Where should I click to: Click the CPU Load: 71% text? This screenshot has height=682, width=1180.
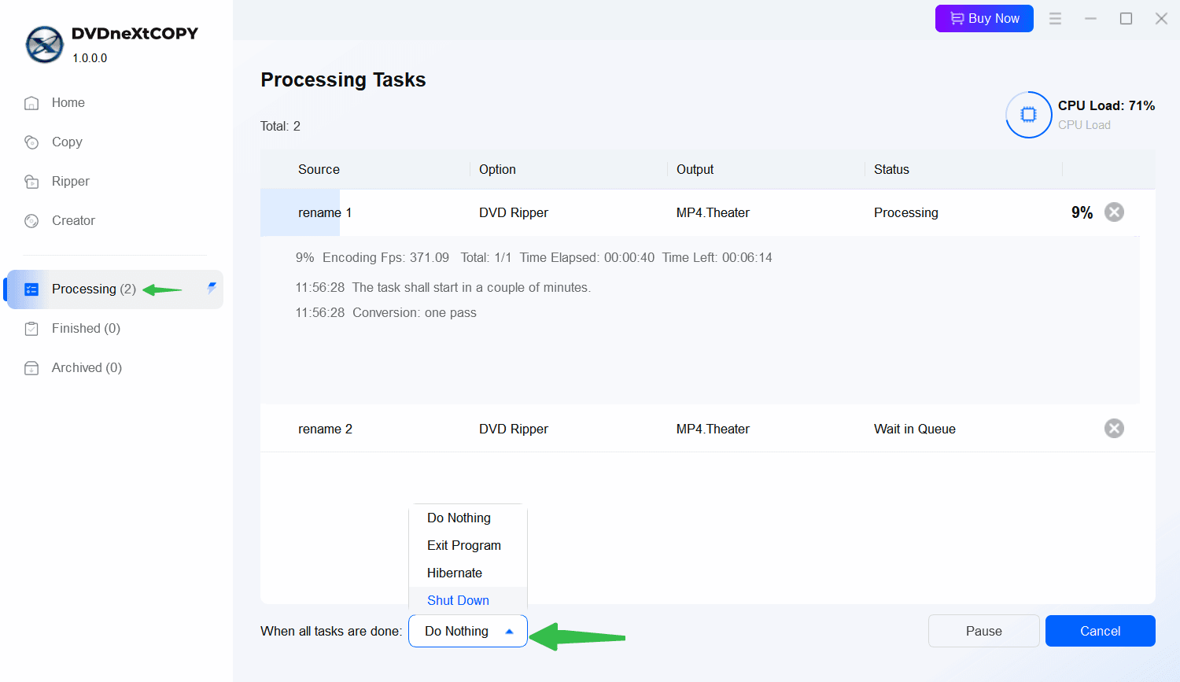(x=1106, y=105)
